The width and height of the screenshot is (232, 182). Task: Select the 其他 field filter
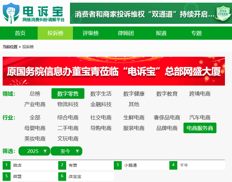134,104
